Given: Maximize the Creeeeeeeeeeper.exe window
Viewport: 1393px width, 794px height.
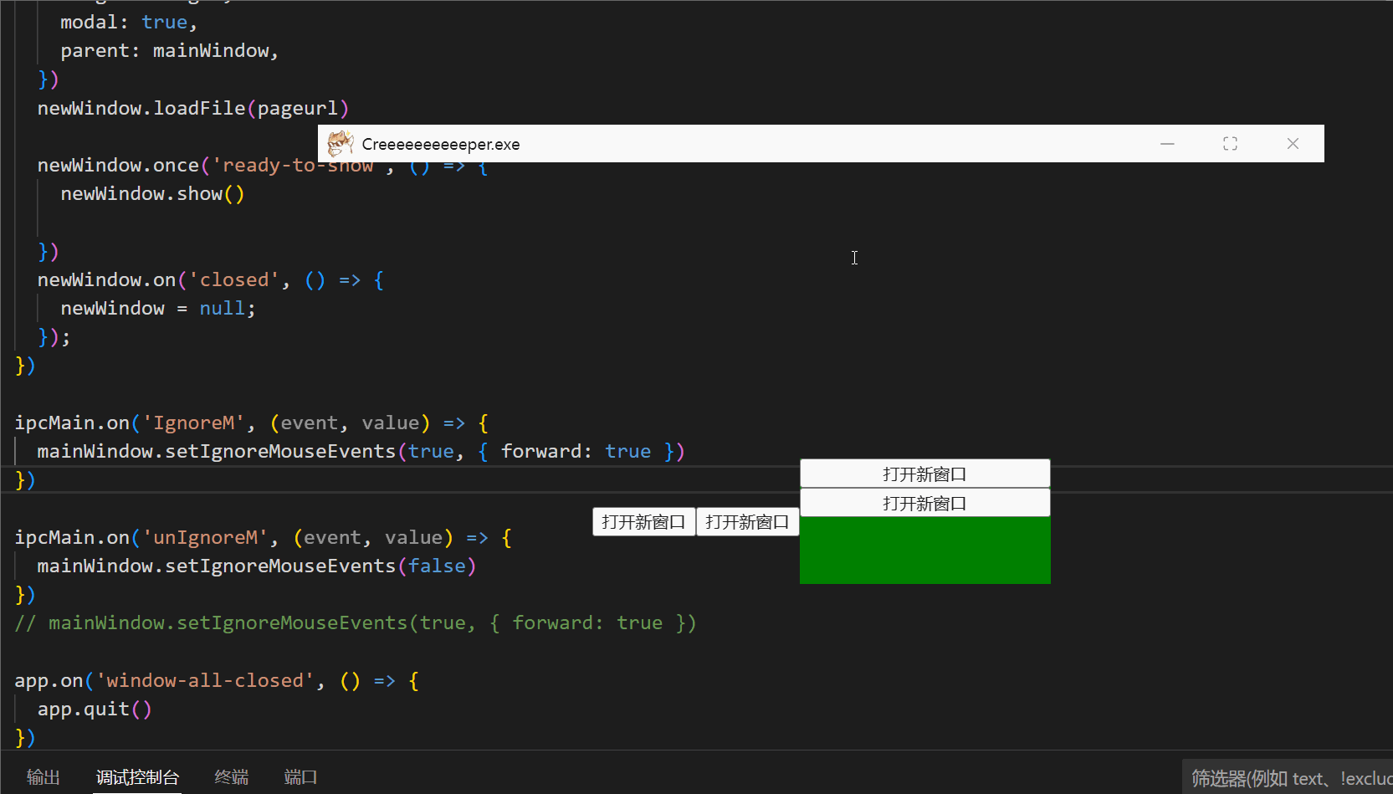Looking at the screenshot, I should [1230, 144].
